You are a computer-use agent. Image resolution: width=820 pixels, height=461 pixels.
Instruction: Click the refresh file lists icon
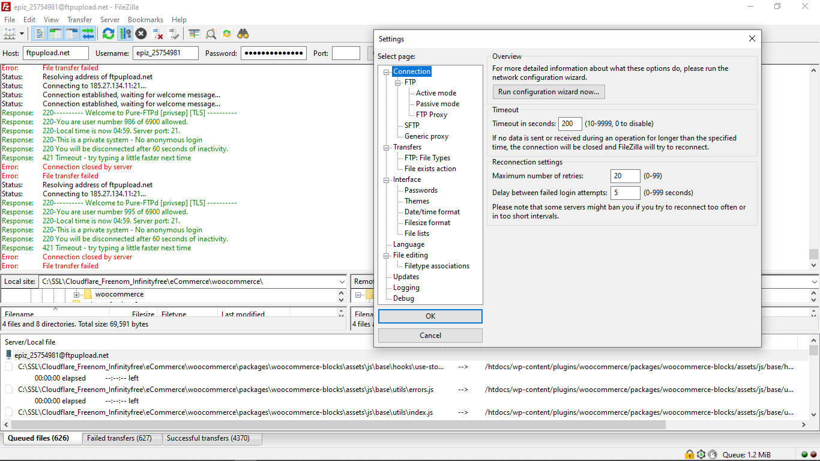(108, 34)
